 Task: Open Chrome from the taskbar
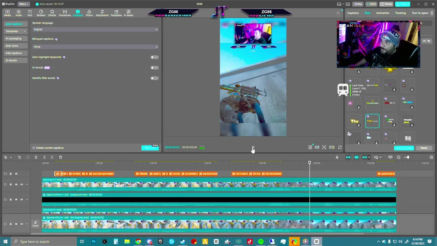click(138, 242)
